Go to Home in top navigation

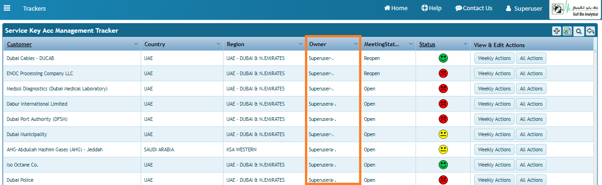pos(396,8)
